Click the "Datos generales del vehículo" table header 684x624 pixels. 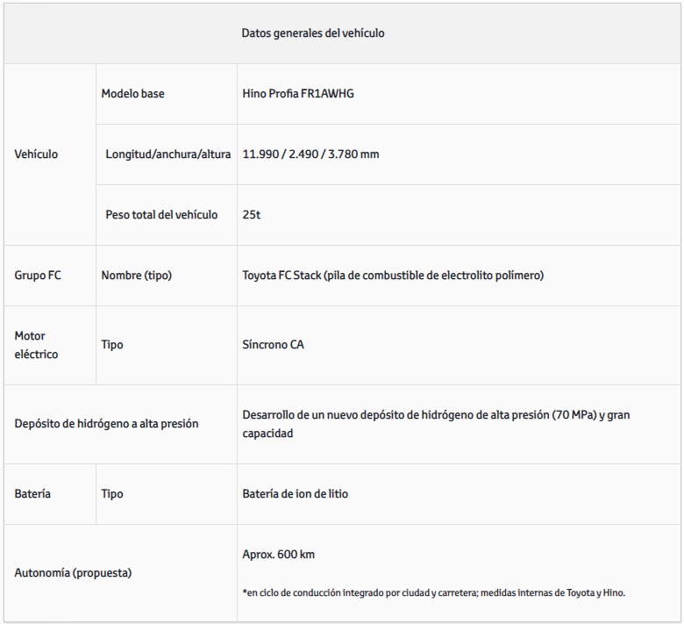point(313,33)
